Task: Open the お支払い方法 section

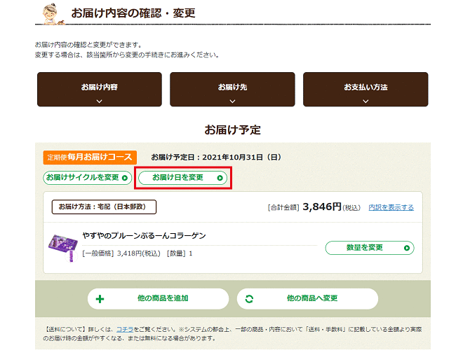Action: (x=365, y=90)
